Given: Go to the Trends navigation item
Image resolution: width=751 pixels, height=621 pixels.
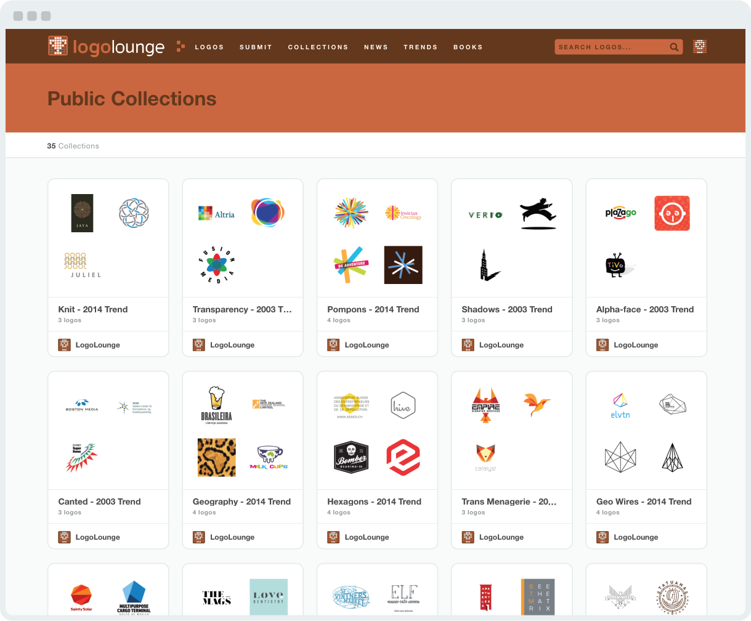Looking at the screenshot, I should pyautogui.click(x=420, y=47).
